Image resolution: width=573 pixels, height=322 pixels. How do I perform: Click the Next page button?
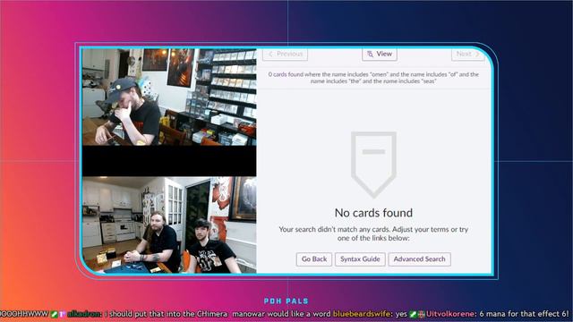coord(467,54)
